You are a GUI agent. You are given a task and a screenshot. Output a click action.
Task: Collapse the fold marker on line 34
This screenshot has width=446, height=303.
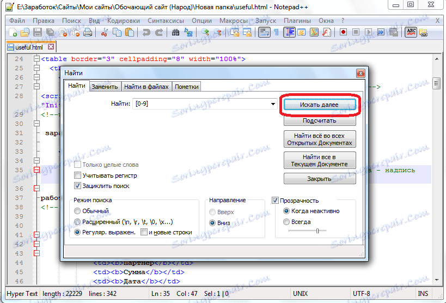tap(36, 161)
